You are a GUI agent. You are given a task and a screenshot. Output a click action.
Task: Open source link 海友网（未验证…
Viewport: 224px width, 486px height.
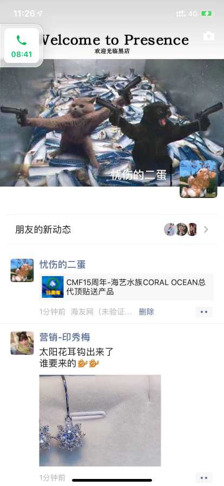click(x=102, y=312)
